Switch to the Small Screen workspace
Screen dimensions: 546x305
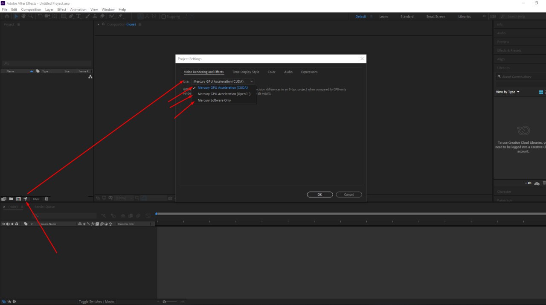coord(436,17)
